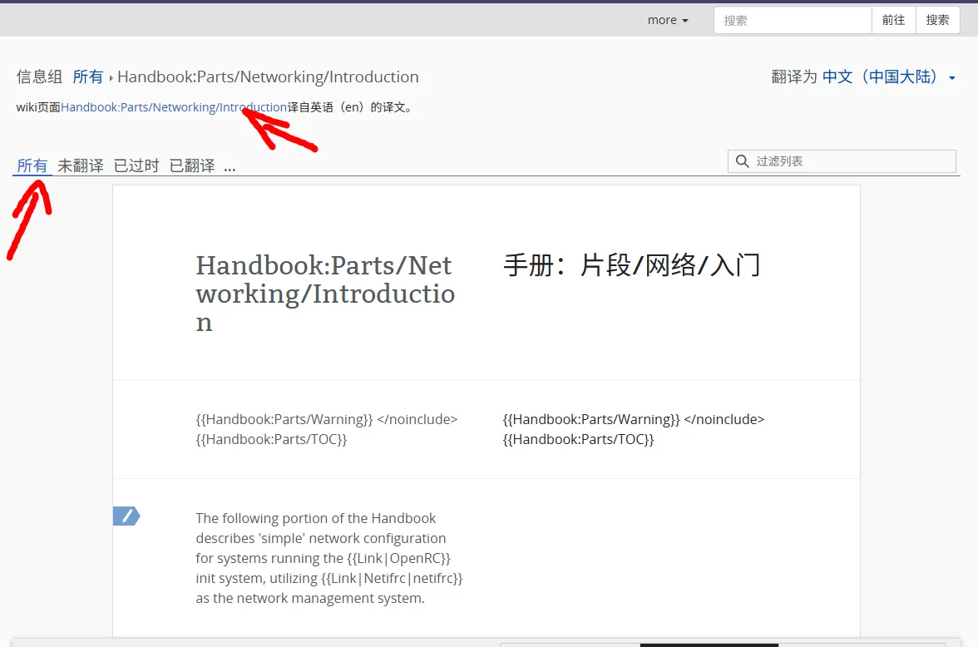Select the 已翻译 (Translated) tab

coord(192,165)
